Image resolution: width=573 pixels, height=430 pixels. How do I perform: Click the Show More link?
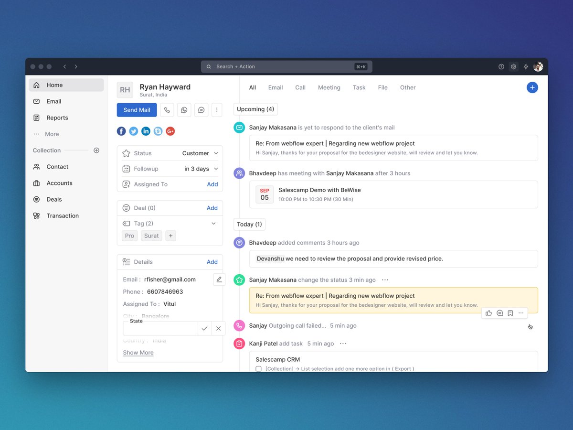click(x=138, y=353)
